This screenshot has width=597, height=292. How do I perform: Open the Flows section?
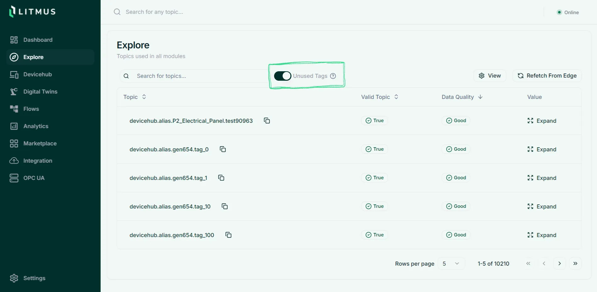tap(50, 109)
